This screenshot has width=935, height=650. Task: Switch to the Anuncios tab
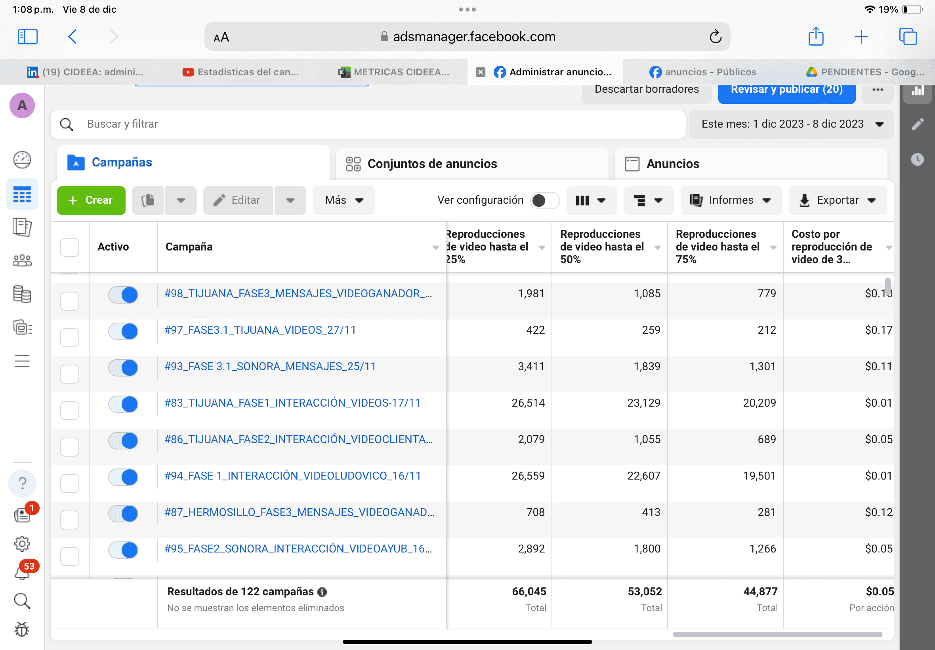[x=672, y=164]
